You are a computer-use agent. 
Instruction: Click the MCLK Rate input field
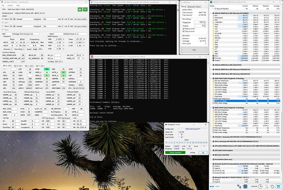point(12,42)
